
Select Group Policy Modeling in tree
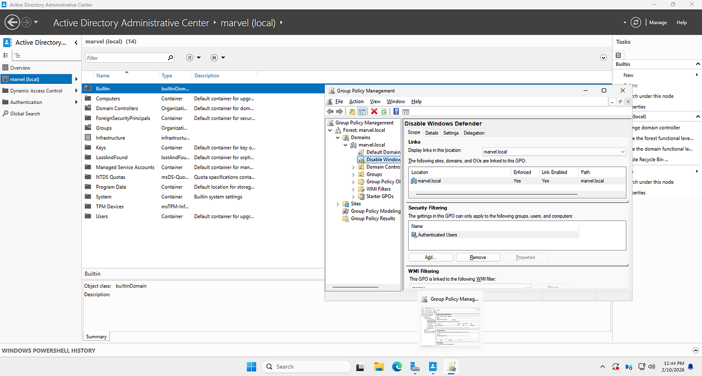click(x=372, y=211)
